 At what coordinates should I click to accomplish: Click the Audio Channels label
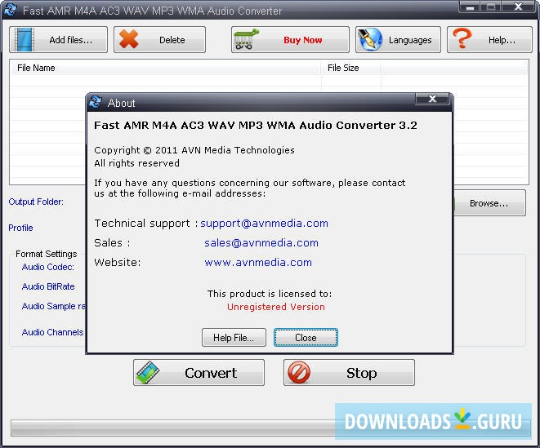tap(52, 332)
